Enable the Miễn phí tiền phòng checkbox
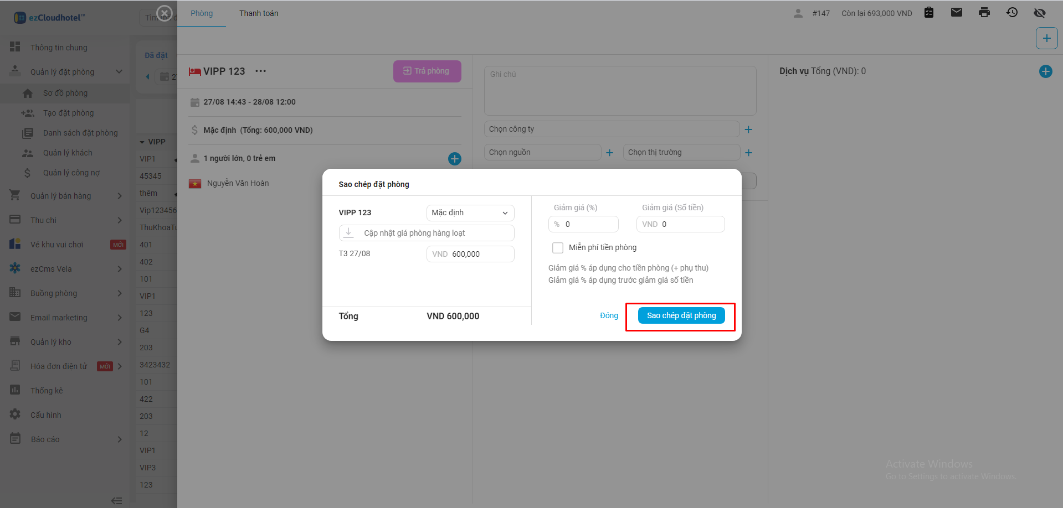The image size is (1063, 508). coord(558,248)
